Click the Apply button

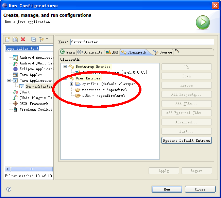[x=164, y=171]
